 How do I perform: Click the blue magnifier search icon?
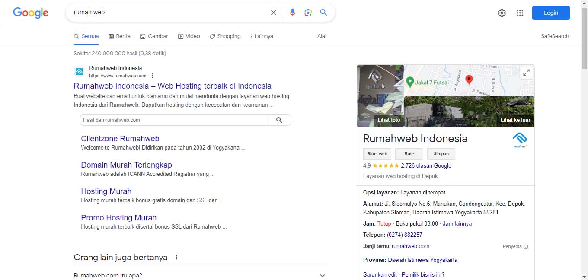(323, 13)
